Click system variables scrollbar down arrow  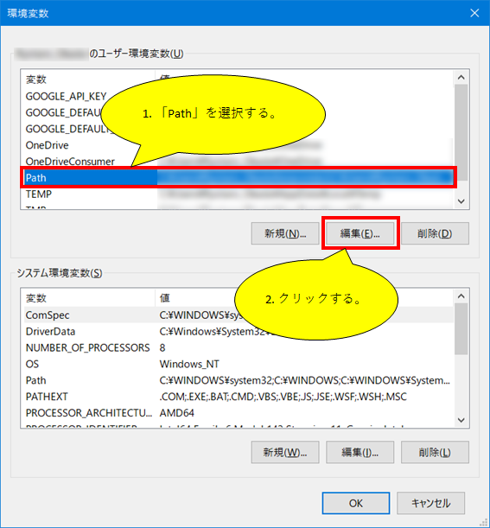click(x=461, y=420)
